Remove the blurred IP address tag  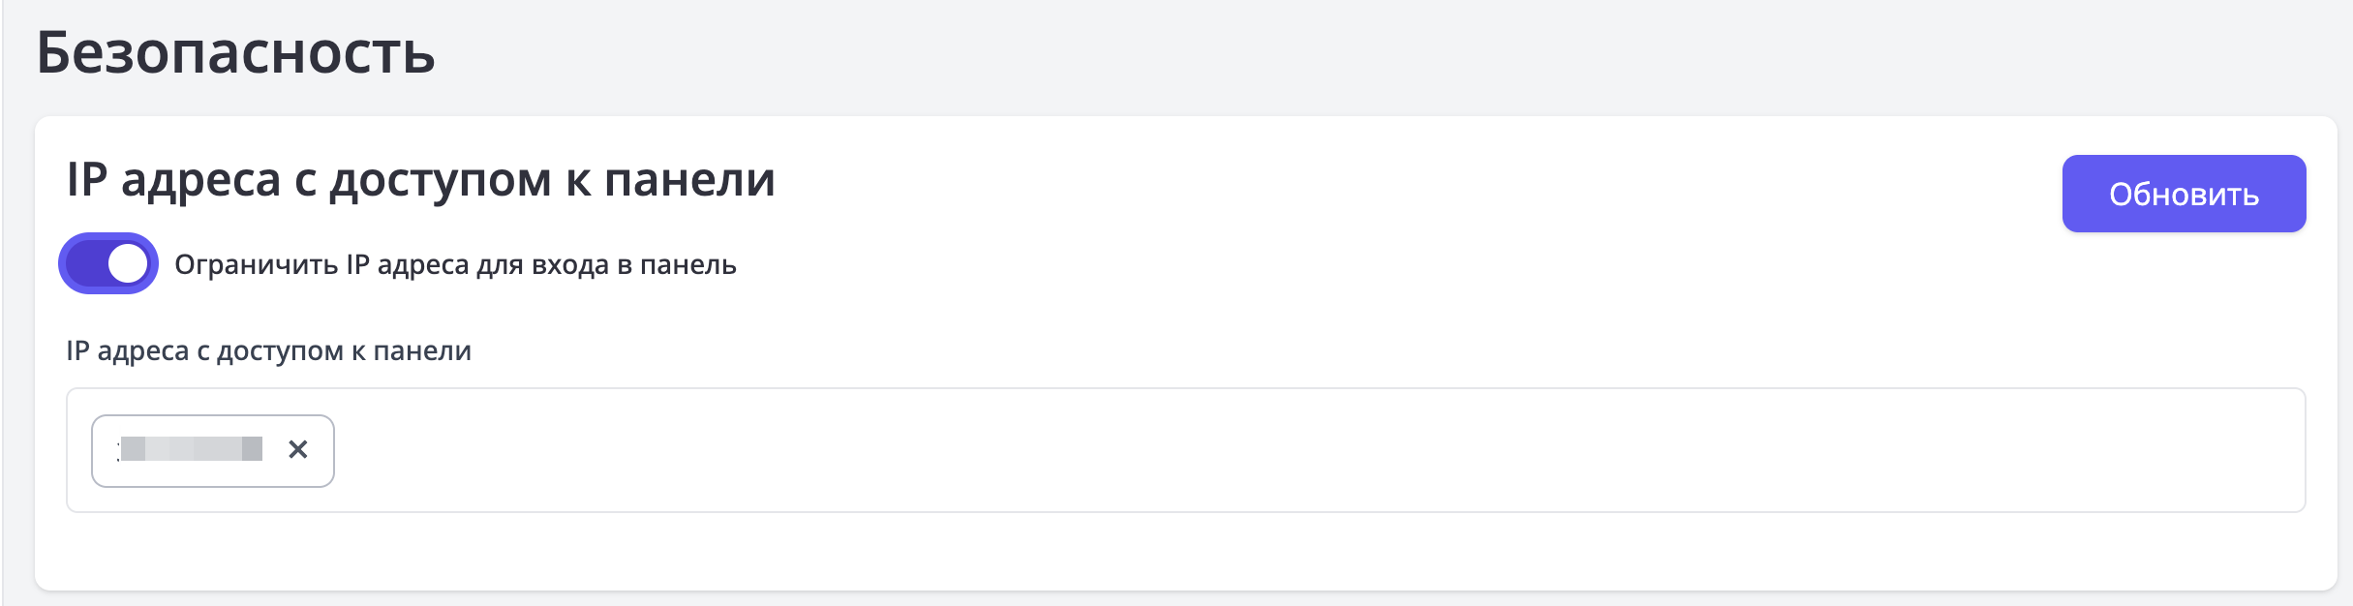[x=298, y=449]
